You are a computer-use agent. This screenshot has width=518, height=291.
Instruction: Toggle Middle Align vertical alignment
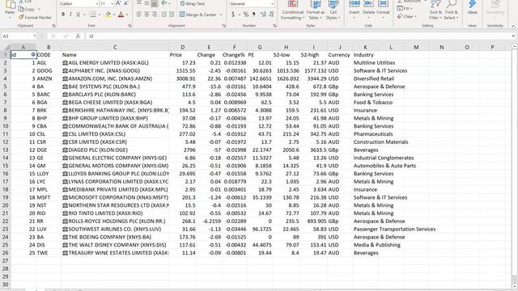pos(146,3)
